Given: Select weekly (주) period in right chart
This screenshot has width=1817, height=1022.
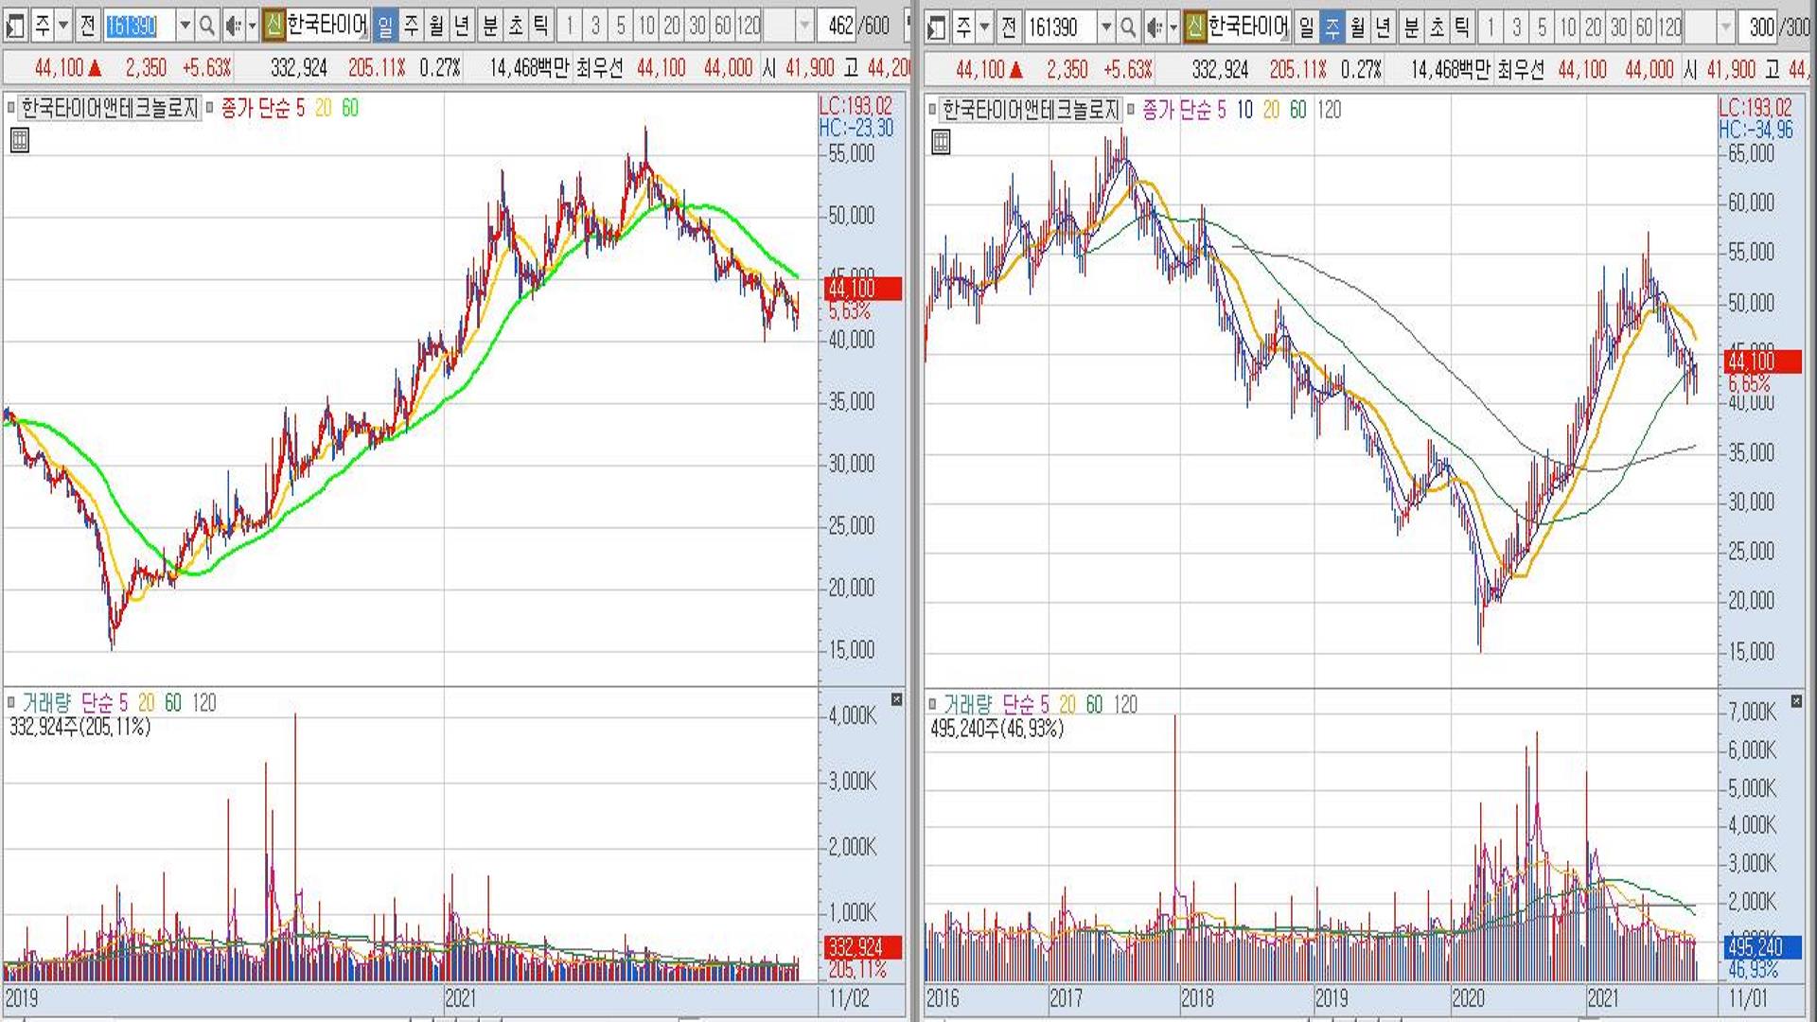Looking at the screenshot, I should point(1332,27).
